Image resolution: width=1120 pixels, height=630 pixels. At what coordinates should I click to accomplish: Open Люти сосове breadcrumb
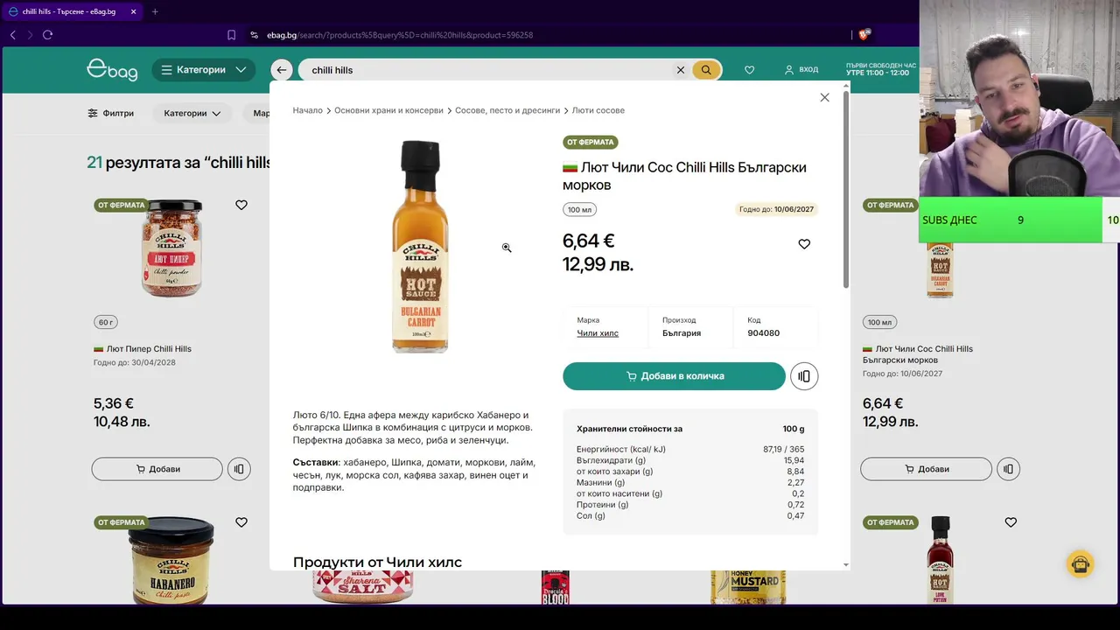pyautogui.click(x=598, y=110)
